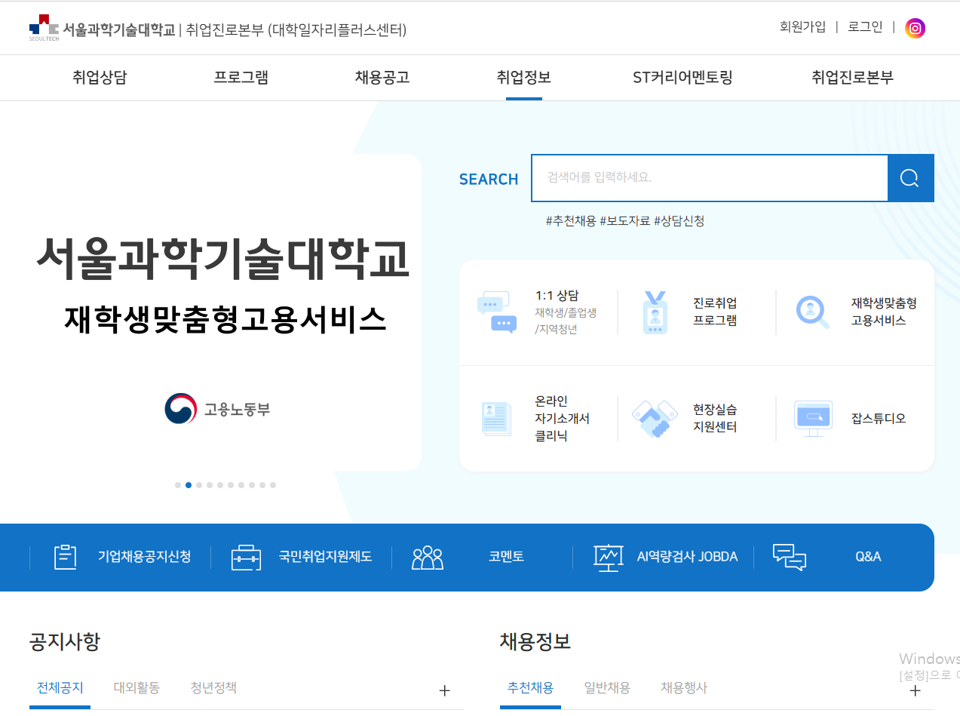Click the 온라인 자기소개서 클리닉 document icon
The image size is (960, 716).
496,419
